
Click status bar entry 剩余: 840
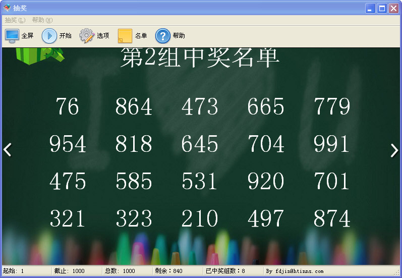pos(168,271)
